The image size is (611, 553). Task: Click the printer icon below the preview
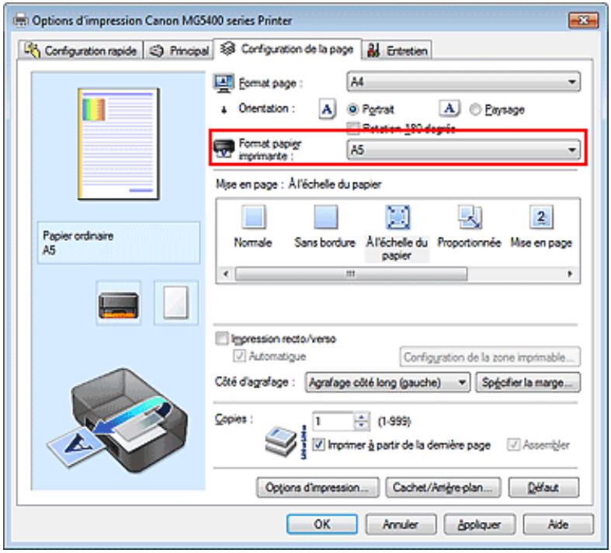click(x=119, y=303)
